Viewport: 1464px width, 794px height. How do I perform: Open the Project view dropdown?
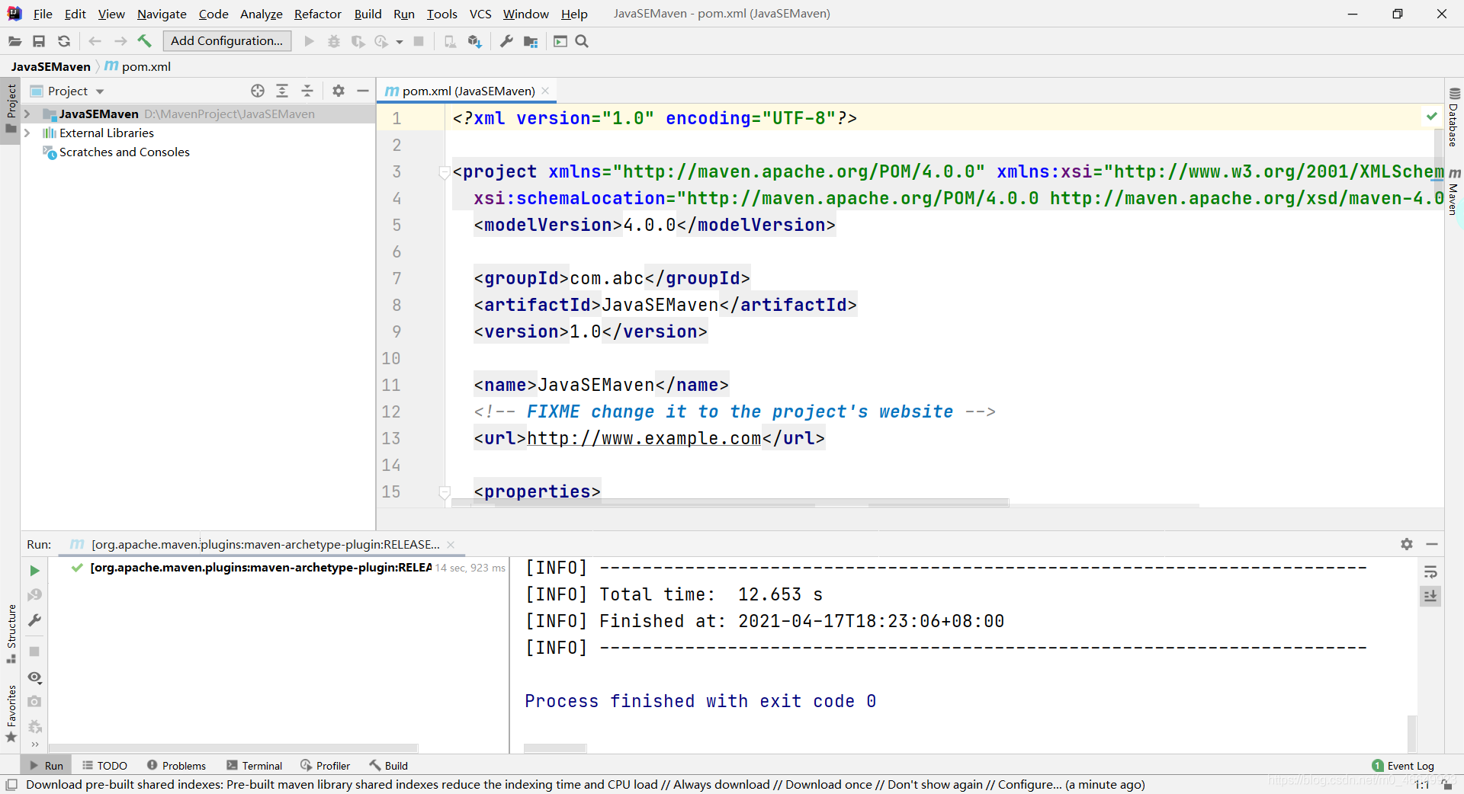tap(100, 91)
